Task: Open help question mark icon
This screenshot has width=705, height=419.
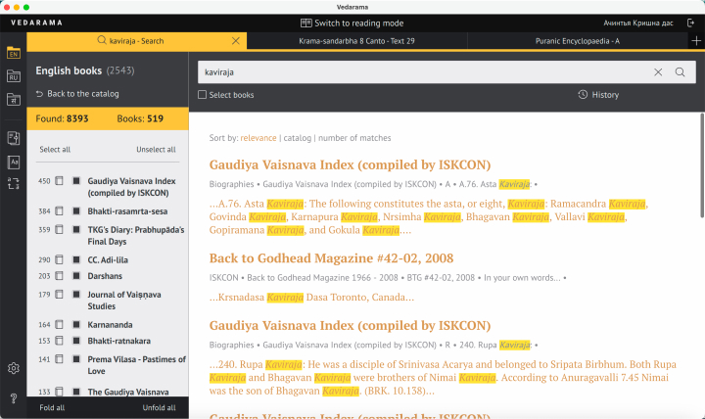Action: click(13, 397)
